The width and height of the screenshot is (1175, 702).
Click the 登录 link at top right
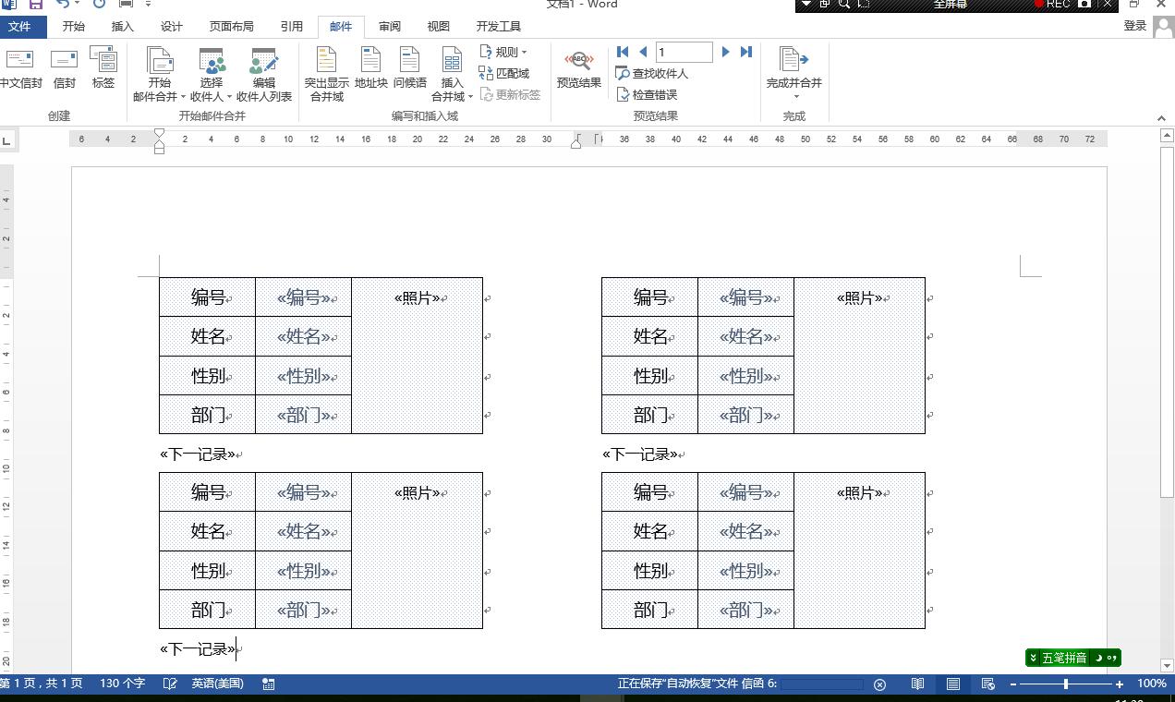coord(1135,26)
